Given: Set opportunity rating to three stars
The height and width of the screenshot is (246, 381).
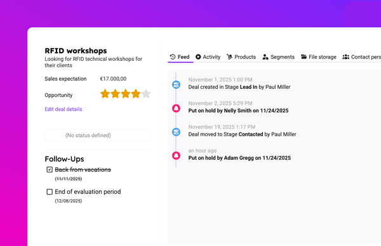Looking at the screenshot, I should [125, 94].
